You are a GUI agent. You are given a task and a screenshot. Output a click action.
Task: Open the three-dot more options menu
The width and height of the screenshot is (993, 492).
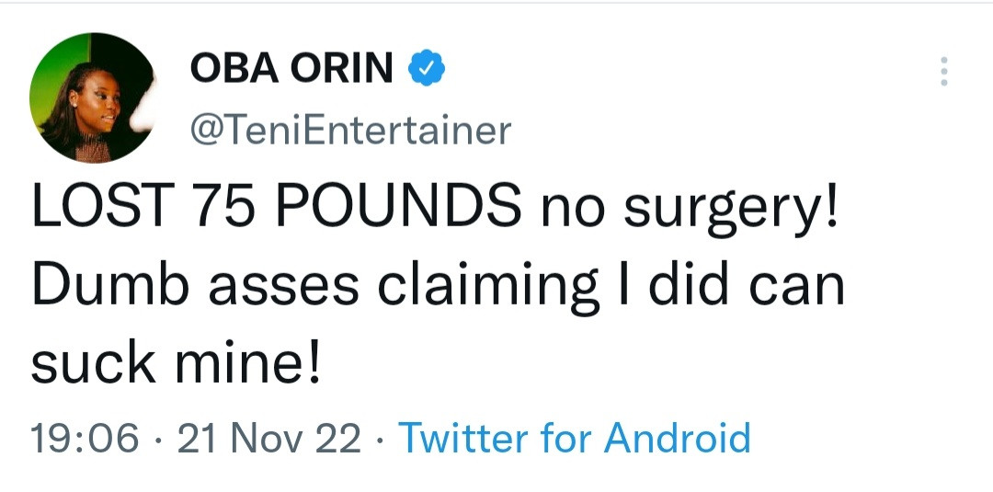(943, 72)
